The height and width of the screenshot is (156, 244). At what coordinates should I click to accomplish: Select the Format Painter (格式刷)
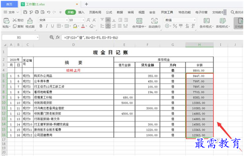pos(30,23)
